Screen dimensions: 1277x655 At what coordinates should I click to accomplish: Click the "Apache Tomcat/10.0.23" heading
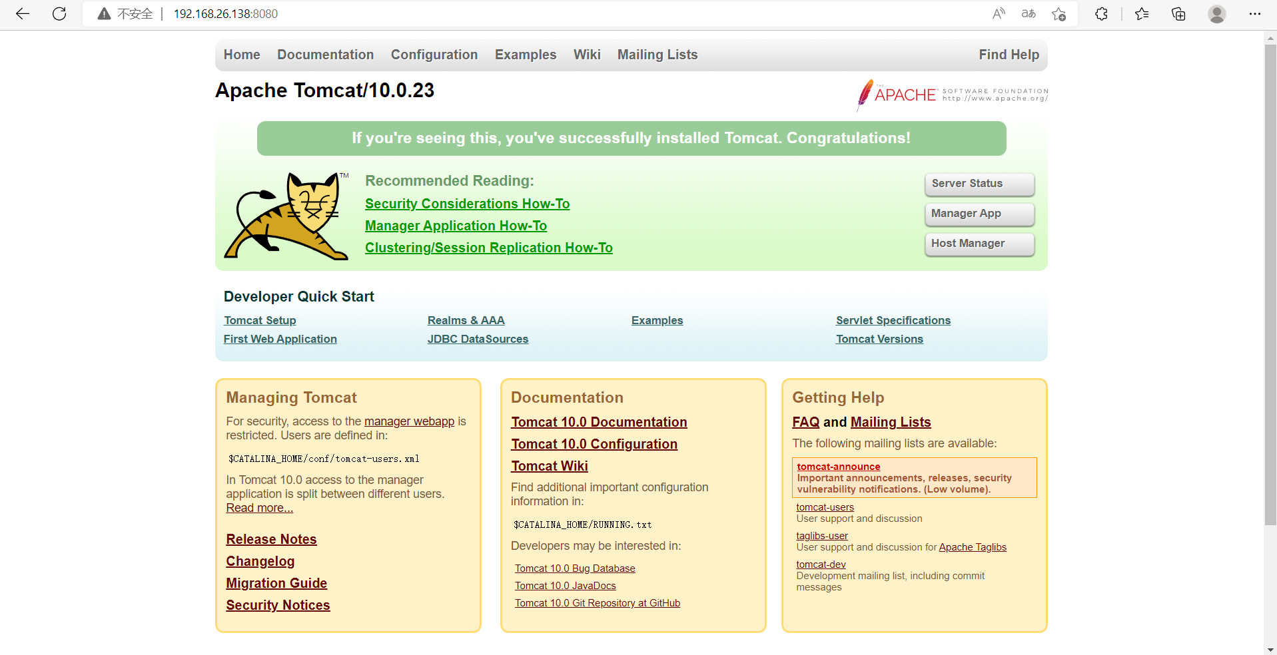tap(324, 91)
